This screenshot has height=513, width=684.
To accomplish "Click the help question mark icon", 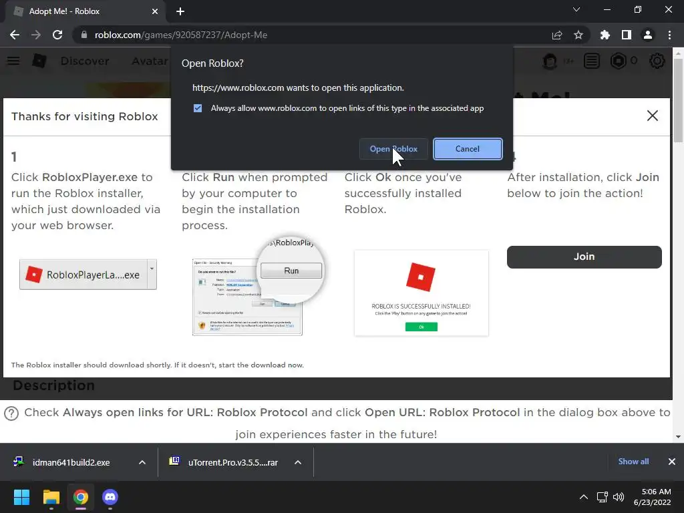I will pos(11,413).
